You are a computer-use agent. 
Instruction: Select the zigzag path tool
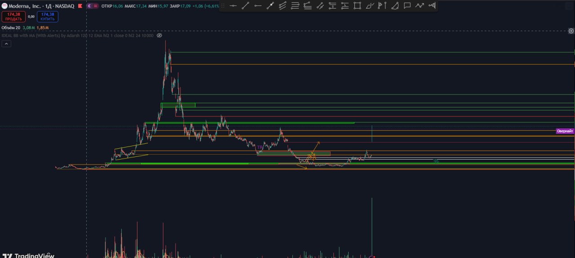[x=420, y=6]
